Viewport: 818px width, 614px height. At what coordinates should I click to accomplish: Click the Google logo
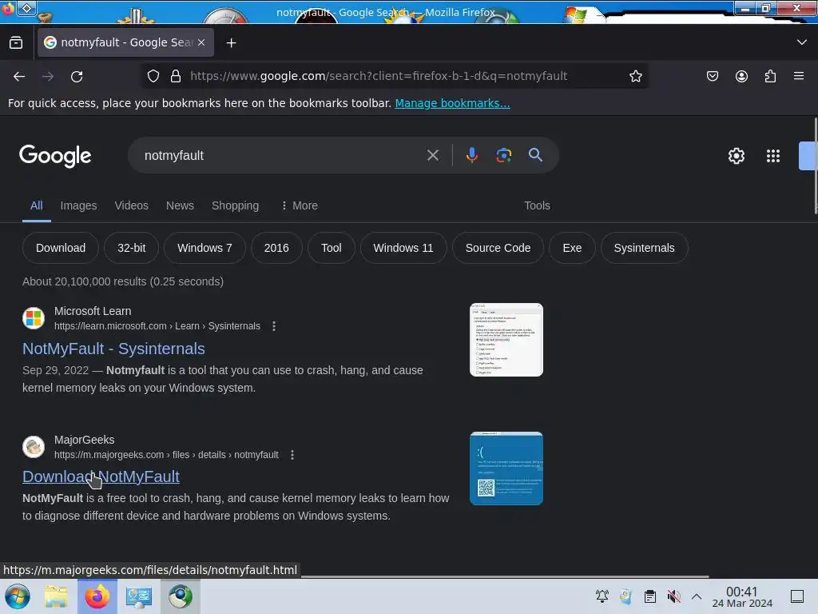point(55,156)
